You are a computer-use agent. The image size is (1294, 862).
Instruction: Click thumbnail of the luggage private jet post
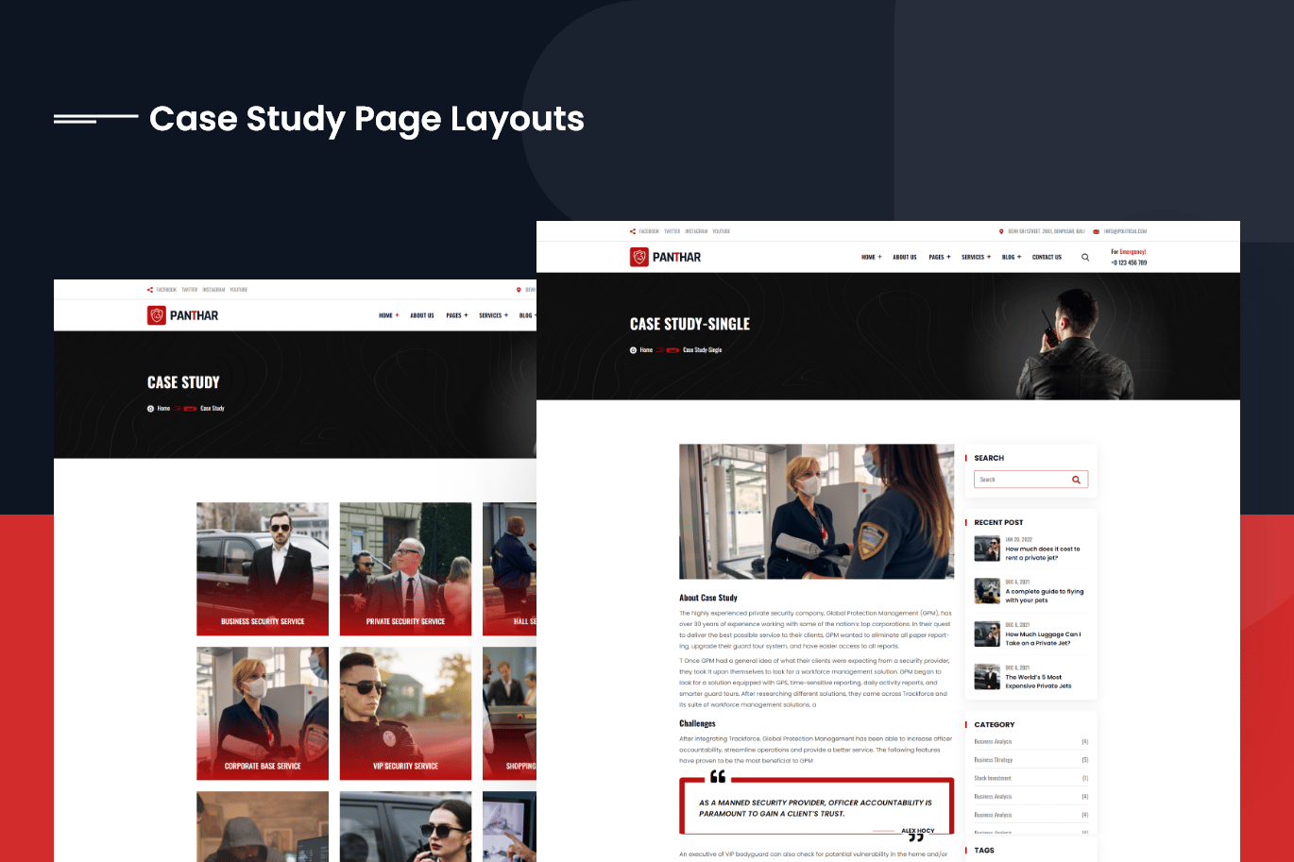coord(987,634)
